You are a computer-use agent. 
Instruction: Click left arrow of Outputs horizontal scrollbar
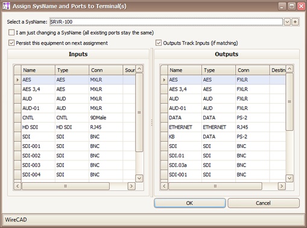(x=164, y=186)
